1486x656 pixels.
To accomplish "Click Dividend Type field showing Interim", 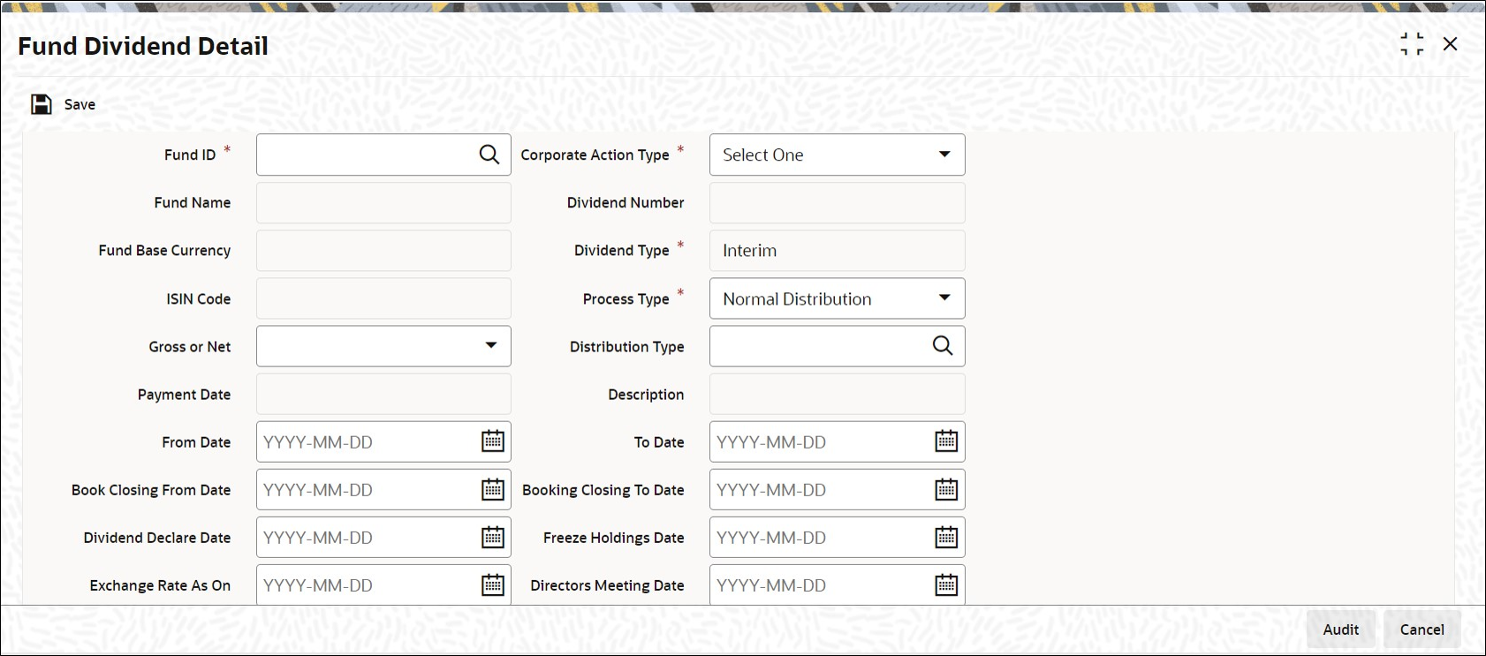I will pyautogui.click(x=838, y=250).
